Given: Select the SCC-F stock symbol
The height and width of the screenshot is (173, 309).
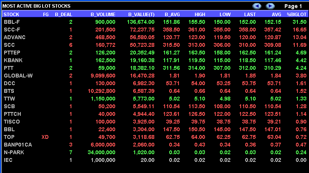Looking at the screenshot, I should point(12,30).
